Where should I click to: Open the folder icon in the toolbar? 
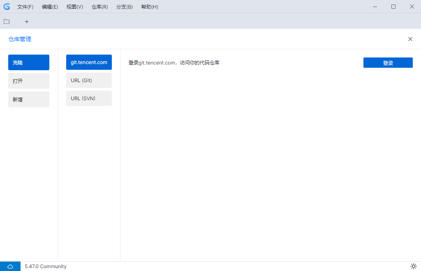pos(7,21)
